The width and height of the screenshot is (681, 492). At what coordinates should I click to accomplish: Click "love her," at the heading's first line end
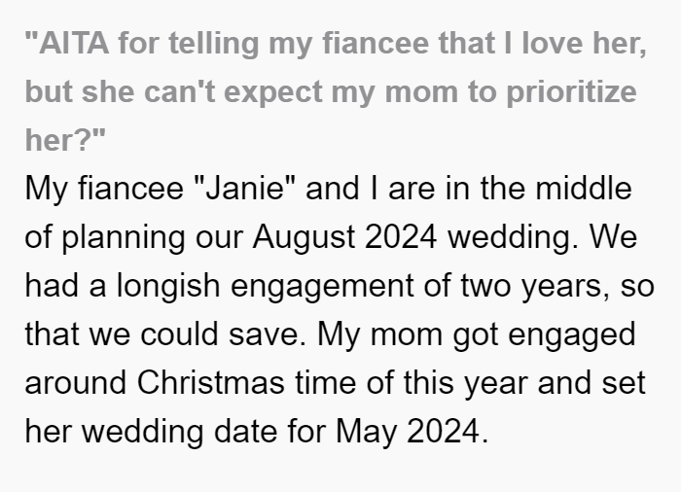584,44
